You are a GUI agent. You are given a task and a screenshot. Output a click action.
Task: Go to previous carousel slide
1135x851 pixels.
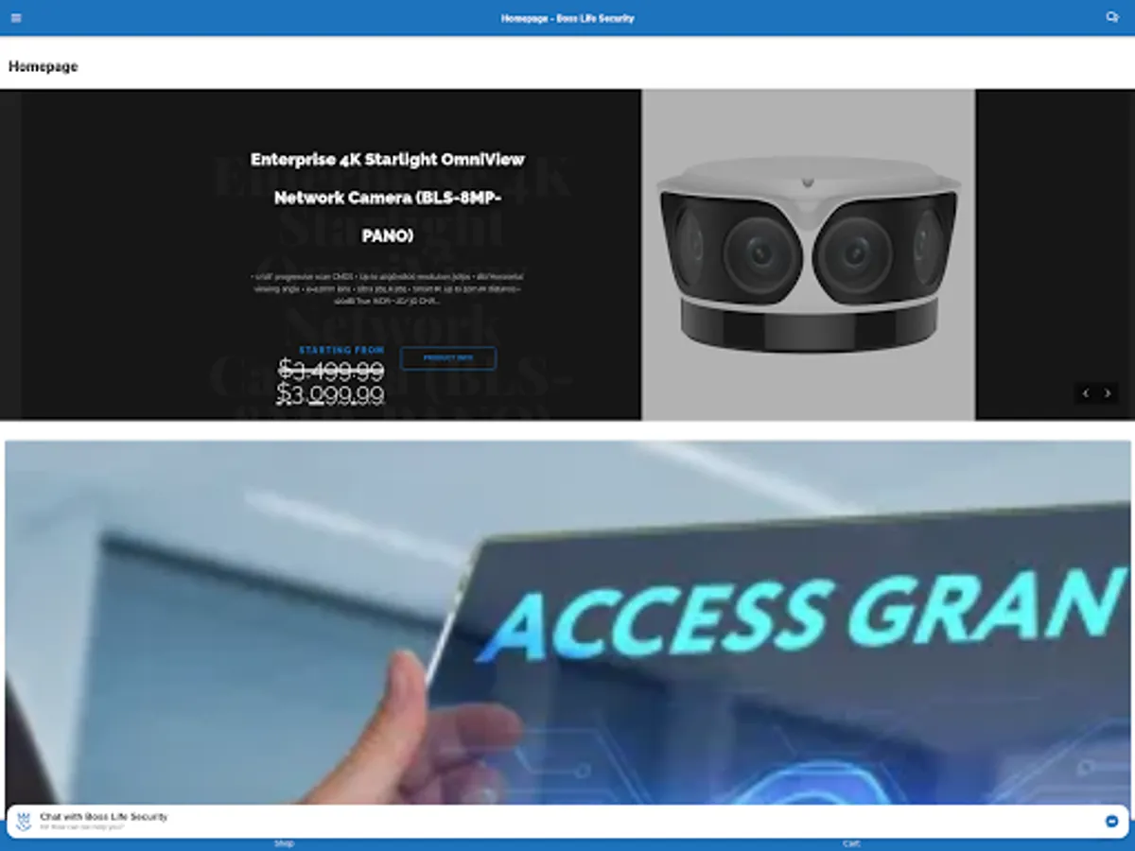(x=1086, y=393)
